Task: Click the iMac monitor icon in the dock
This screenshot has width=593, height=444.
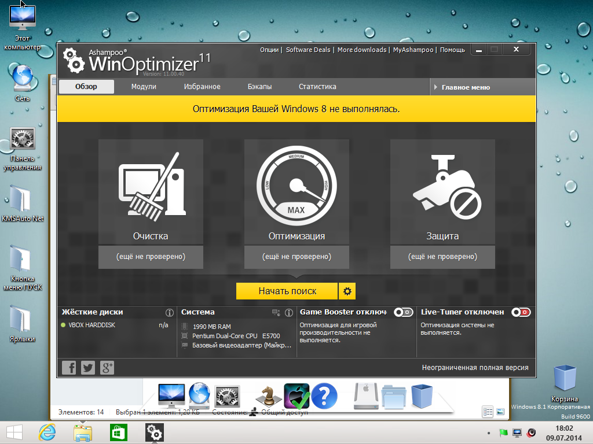Action: click(x=171, y=395)
